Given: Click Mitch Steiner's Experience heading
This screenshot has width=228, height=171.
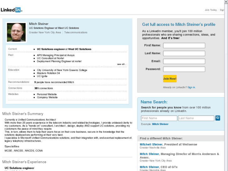Looking at the screenshot, I should pyautogui.click(x=24, y=162).
